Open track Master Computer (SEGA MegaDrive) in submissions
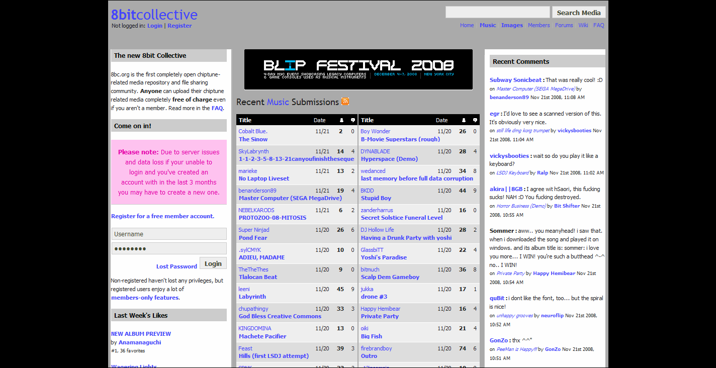 point(290,198)
